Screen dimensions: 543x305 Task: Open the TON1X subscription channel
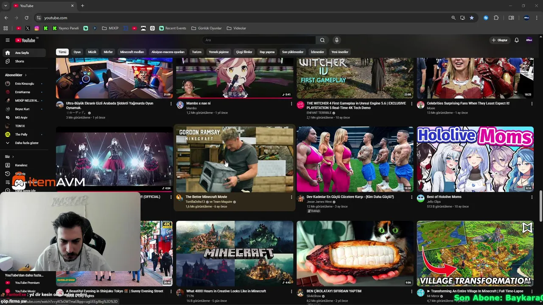24,126
